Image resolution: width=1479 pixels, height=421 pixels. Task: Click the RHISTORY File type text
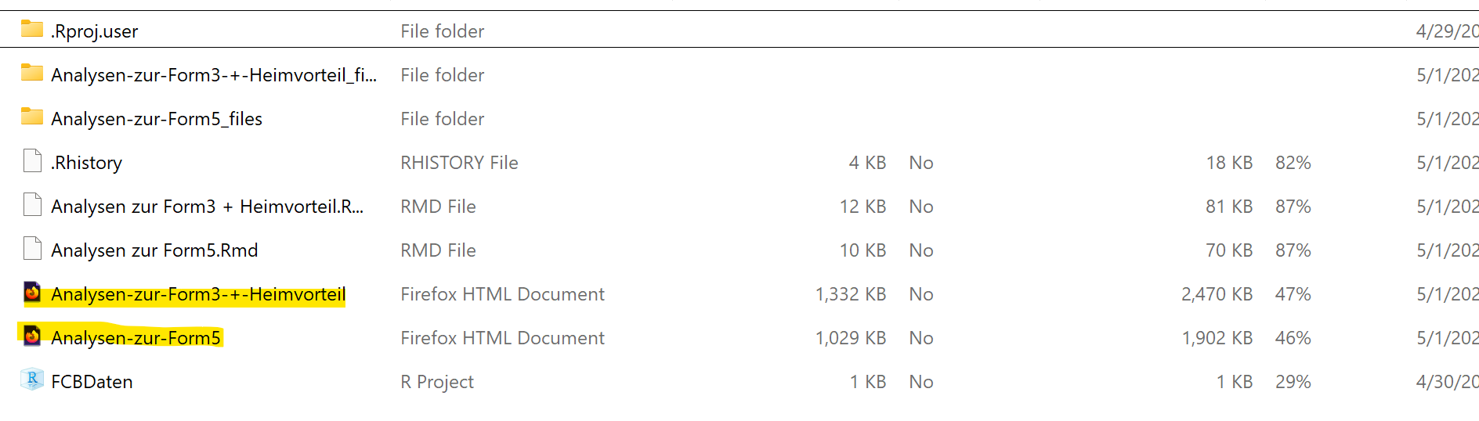(x=459, y=163)
